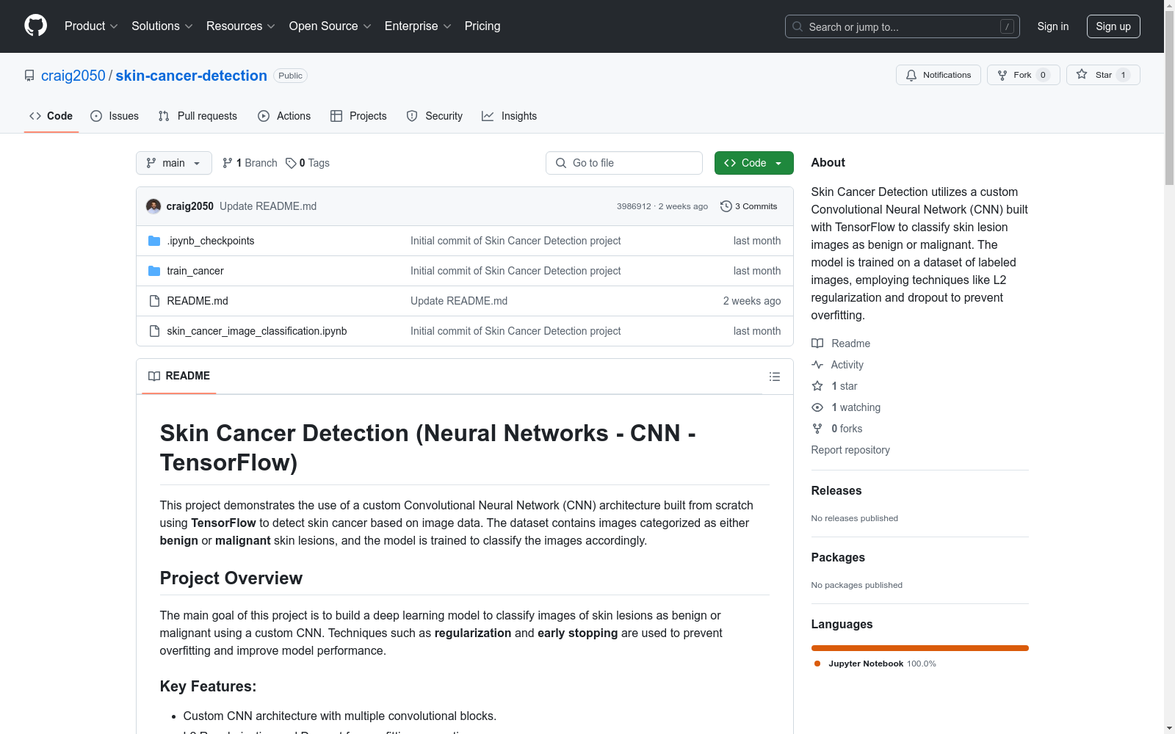View the 1 star stargazers link
Image resolution: width=1175 pixels, height=734 pixels.
click(835, 386)
